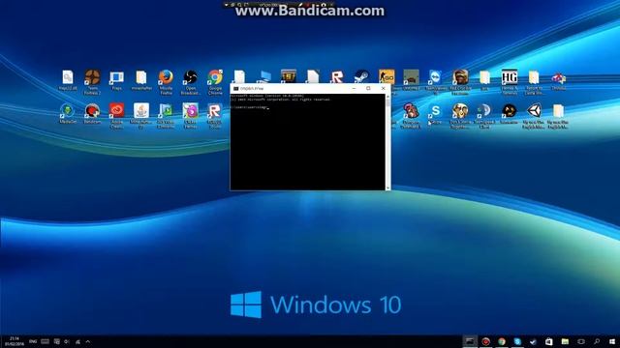
Task: Open the Windows Store taskbar icon
Action: [549, 341]
